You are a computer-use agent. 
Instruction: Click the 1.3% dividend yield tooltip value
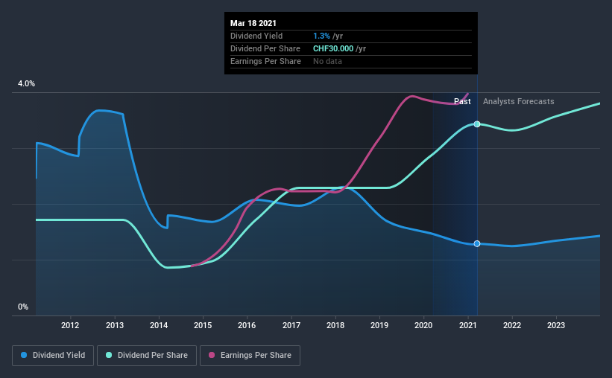pyautogui.click(x=321, y=36)
